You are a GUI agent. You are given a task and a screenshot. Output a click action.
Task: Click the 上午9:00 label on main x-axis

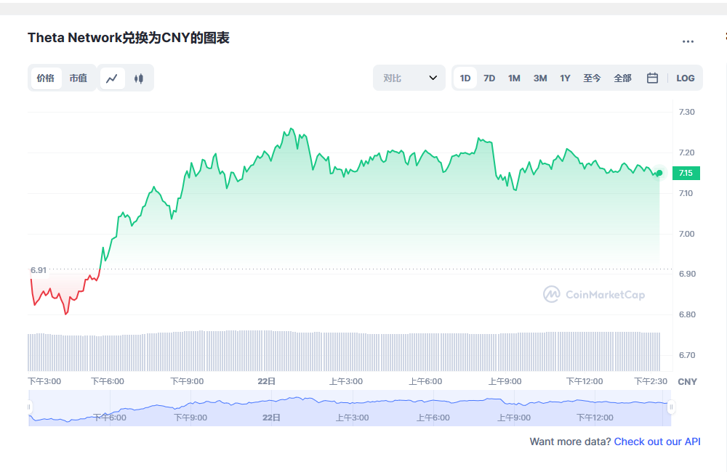(x=505, y=381)
